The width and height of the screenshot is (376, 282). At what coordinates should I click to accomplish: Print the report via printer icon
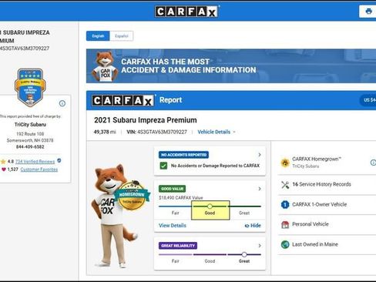[368, 12]
